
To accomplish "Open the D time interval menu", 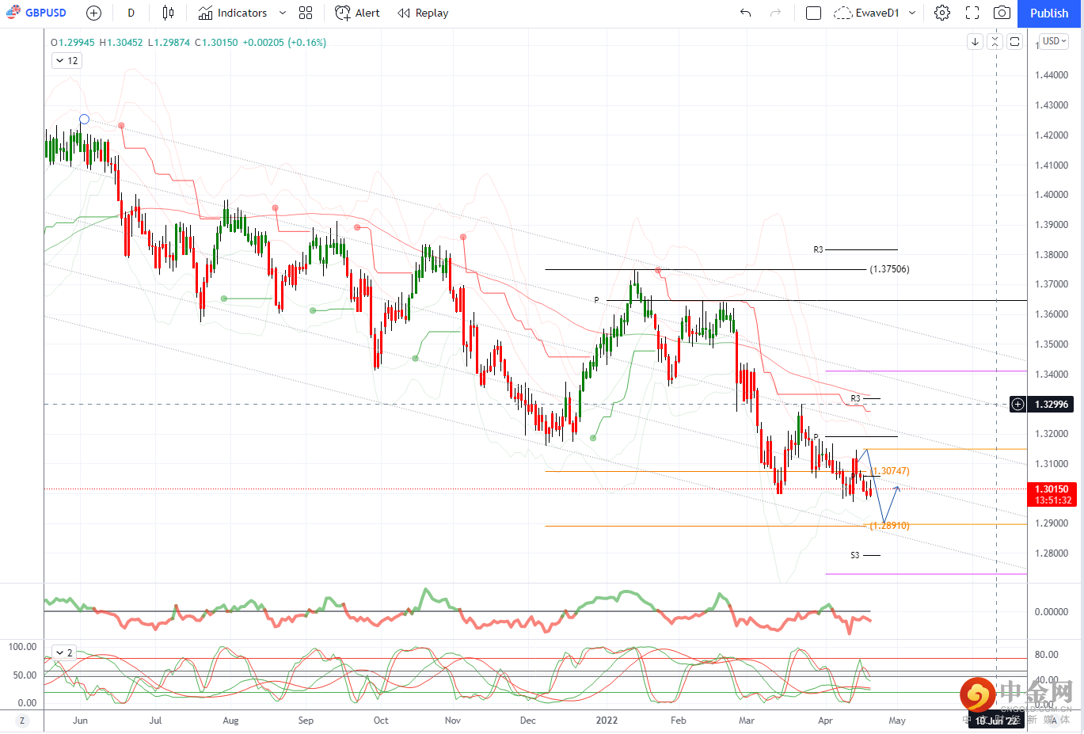I will tap(131, 13).
